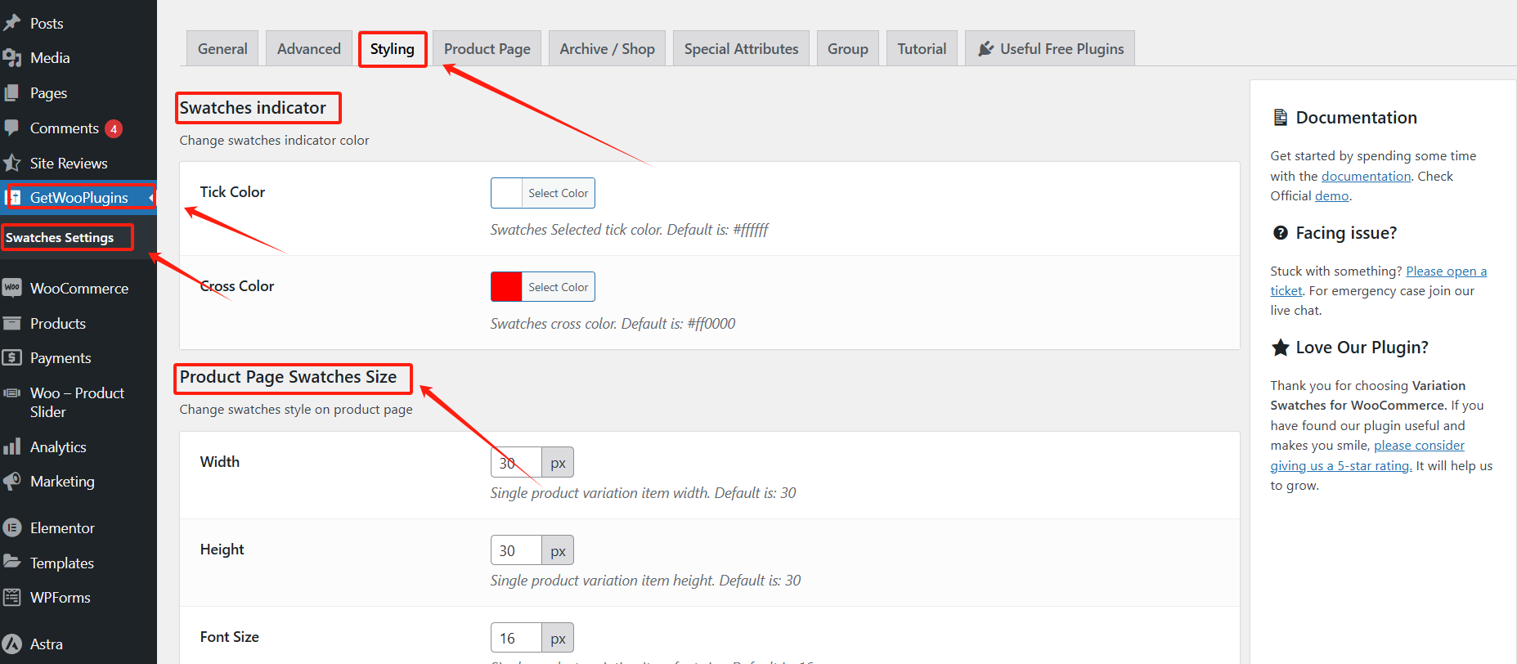The width and height of the screenshot is (1517, 664).
Task: Open the General tab
Action: [222, 49]
